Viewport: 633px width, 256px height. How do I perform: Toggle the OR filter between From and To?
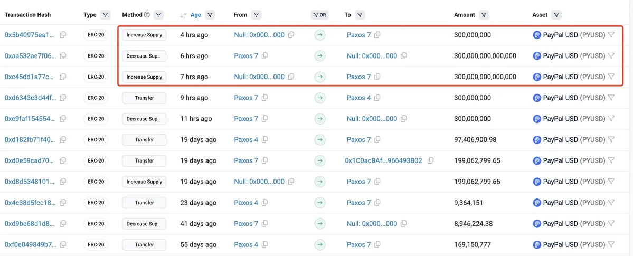click(x=319, y=15)
